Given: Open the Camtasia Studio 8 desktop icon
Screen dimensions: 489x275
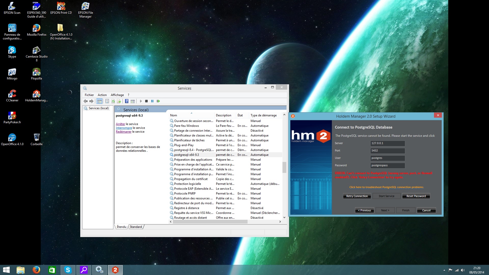Looking at the screenshot, I should (36, 54).
